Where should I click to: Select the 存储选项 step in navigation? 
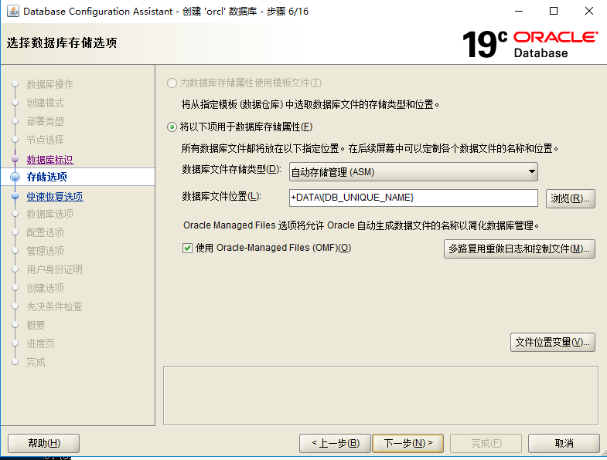[x=46, y=178]
